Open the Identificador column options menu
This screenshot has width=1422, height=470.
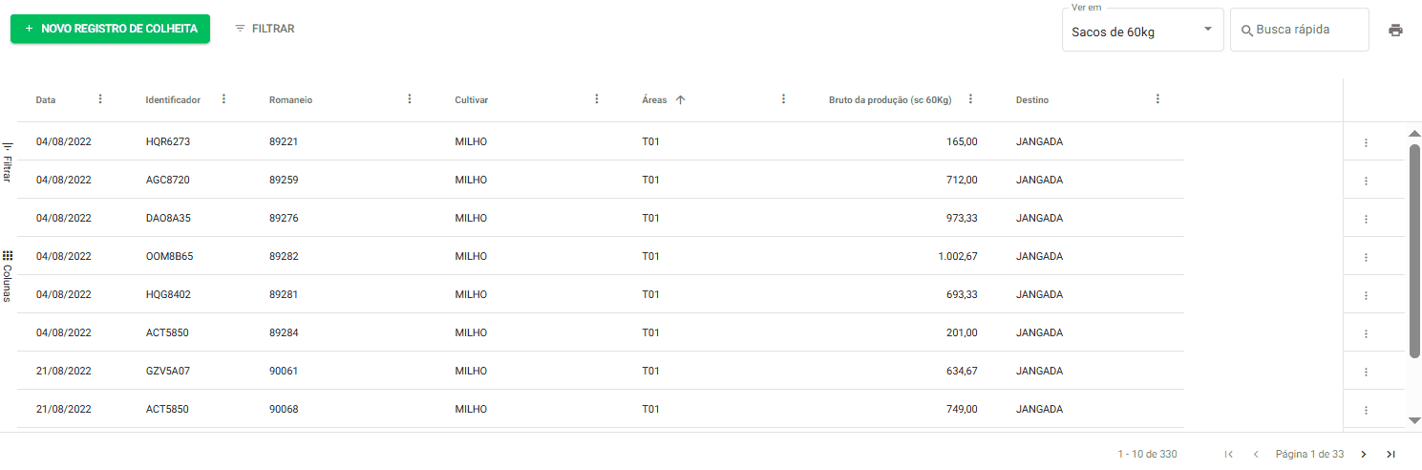click(x=223, y=99)
